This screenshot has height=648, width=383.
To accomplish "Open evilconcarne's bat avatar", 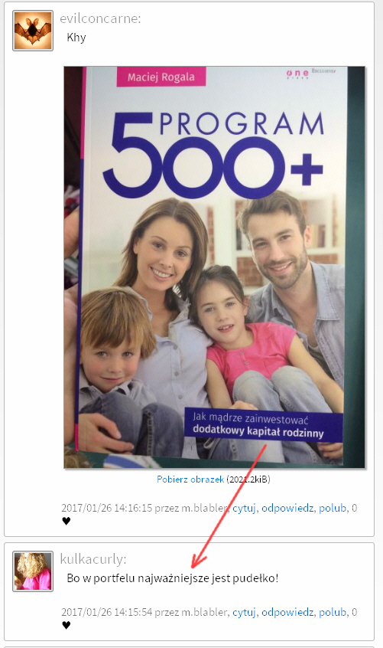I will 33,31.
